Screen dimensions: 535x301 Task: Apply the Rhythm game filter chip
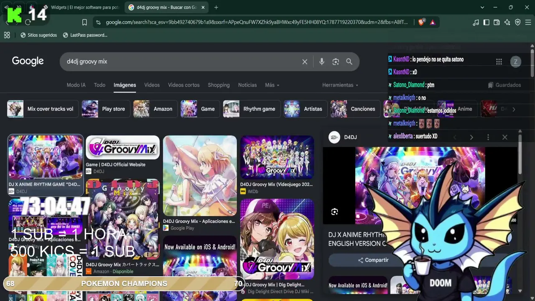pos(251,109)
